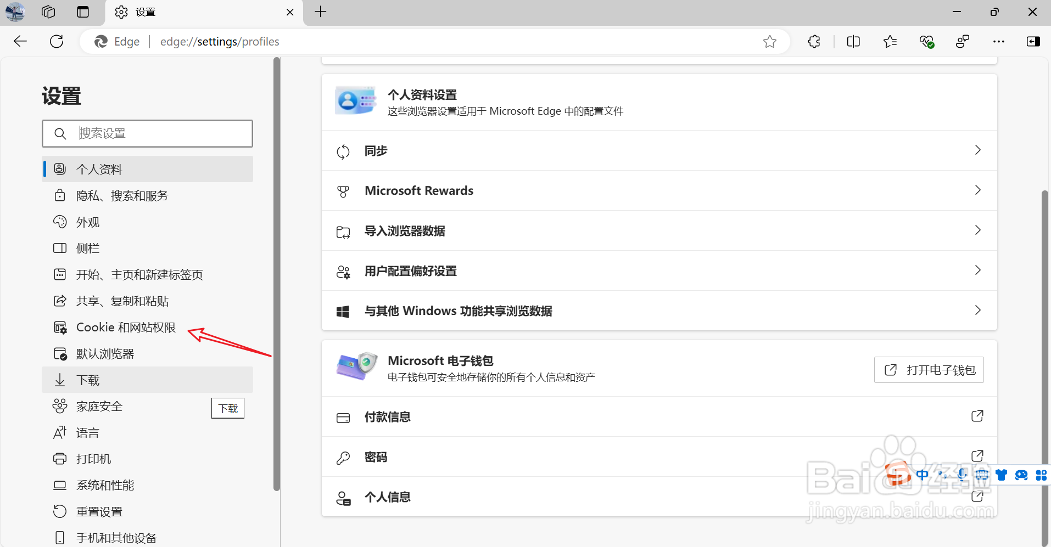Viewport: 1051px width, 547px height.
Task: Click the 个人信息 row label
Action: [x=388, y=497]
